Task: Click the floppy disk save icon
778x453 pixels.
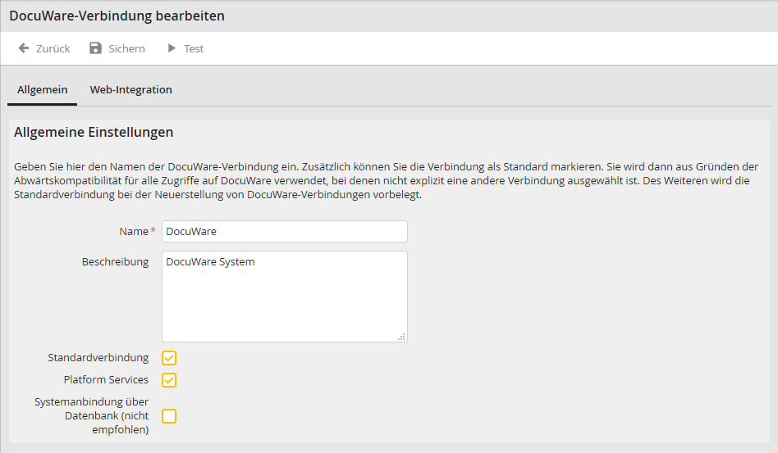Action: click(x=96, y=48)
